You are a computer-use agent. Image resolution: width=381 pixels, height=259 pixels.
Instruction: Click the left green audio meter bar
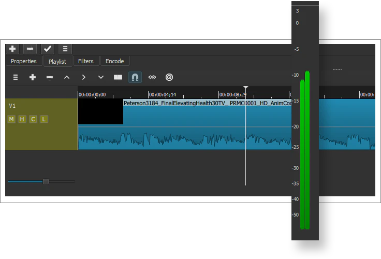point(302,154)
